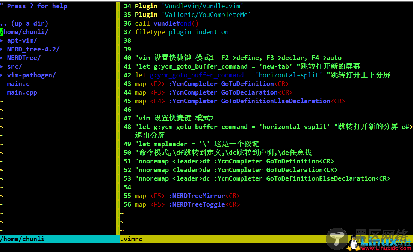Click the /home/chunli status bar of NERDTree
413x252 pixels.
click(59, 239)
